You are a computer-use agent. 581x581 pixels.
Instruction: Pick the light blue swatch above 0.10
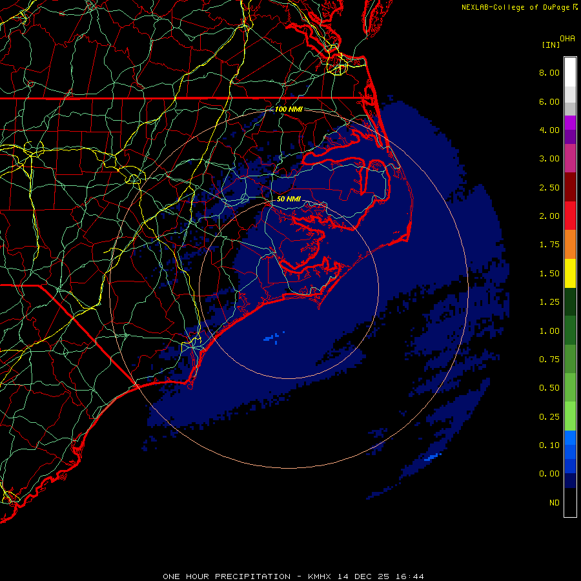click(x=570, y=438)
